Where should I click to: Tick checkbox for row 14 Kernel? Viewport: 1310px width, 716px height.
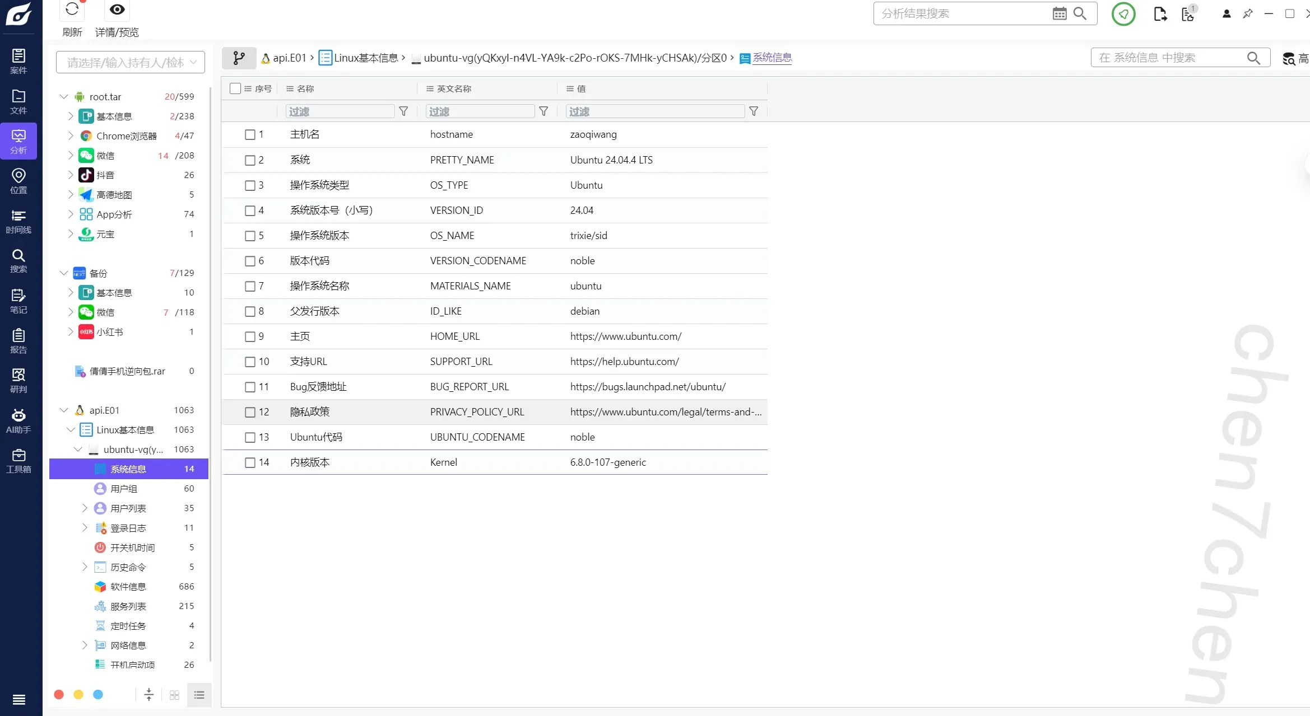[x=250, y=462]
